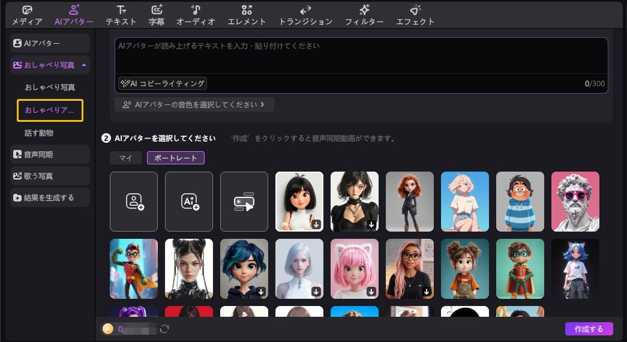The image size is (627, 342).
Task: Download the glasses pink hair woman avatar
Action: coord(427,292)
